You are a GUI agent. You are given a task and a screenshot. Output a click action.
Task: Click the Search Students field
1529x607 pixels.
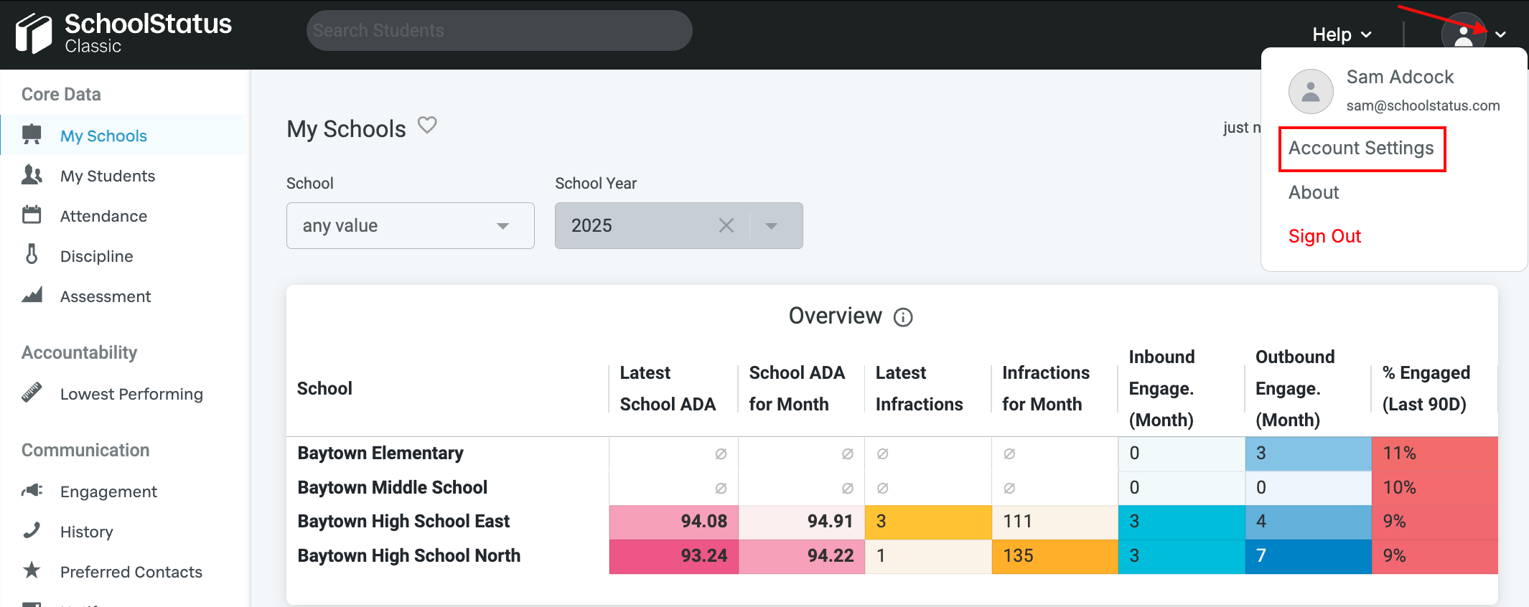pos(499,31)
